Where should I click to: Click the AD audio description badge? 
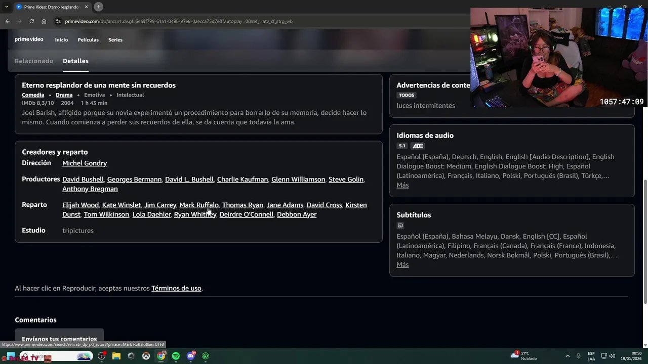(417, 146)
